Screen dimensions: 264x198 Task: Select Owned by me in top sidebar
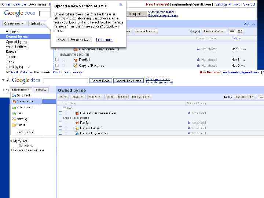tap(16, 37)
